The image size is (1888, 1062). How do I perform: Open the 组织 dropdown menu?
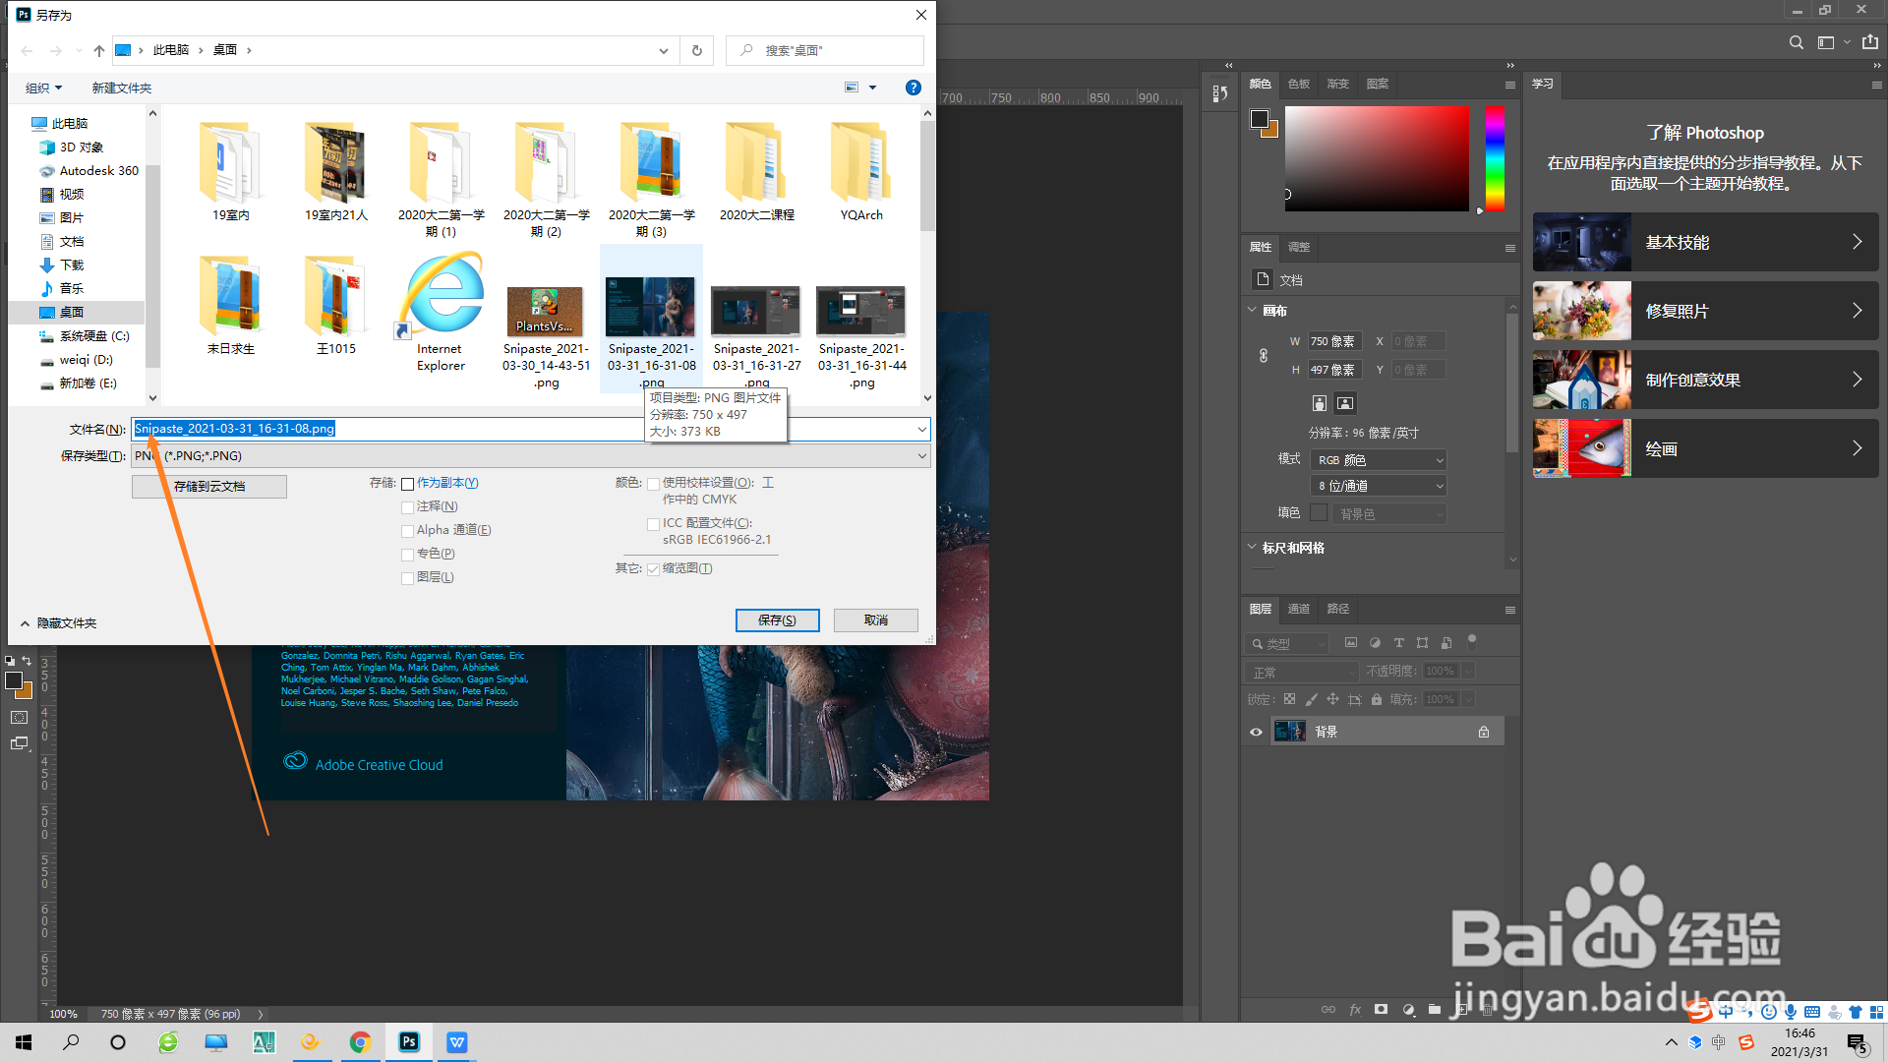pos(43,88)
